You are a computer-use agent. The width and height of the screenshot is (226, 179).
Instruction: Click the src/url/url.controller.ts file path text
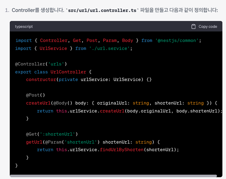click(x=102, y=10)
